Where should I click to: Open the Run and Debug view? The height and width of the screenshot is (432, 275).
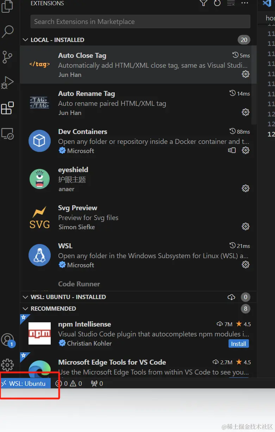[x=7, y=82]
